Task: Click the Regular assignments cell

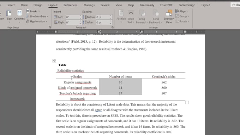Action: 77,82
